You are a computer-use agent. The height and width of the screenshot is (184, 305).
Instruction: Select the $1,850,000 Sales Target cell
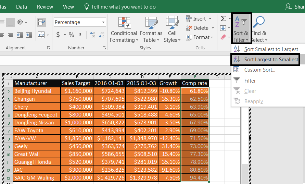pos(77,138)
